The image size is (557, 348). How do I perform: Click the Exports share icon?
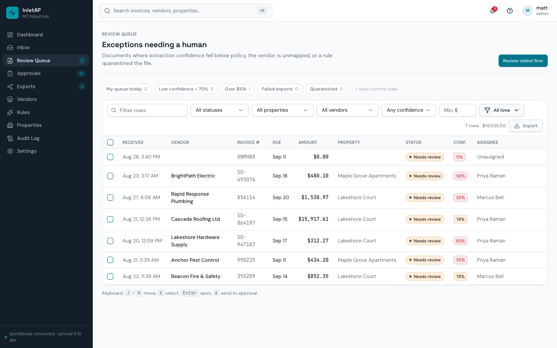[10, 87]
